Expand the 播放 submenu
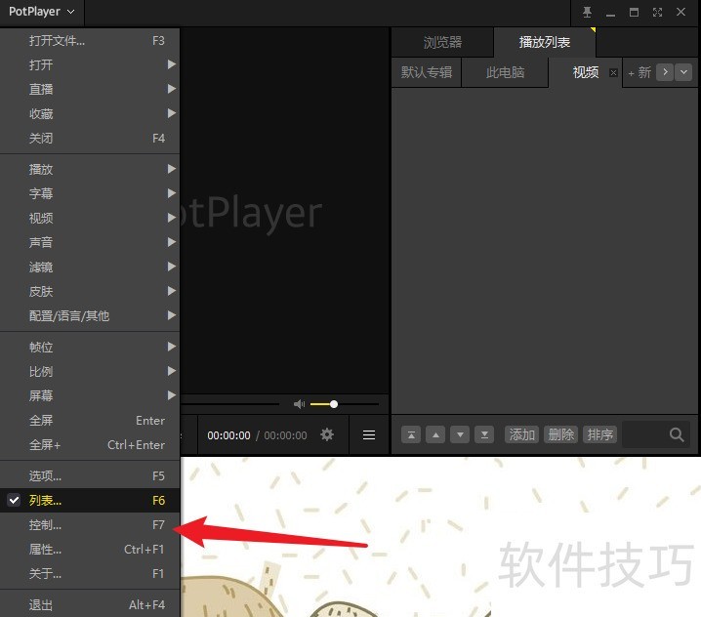 click(90, 169)
